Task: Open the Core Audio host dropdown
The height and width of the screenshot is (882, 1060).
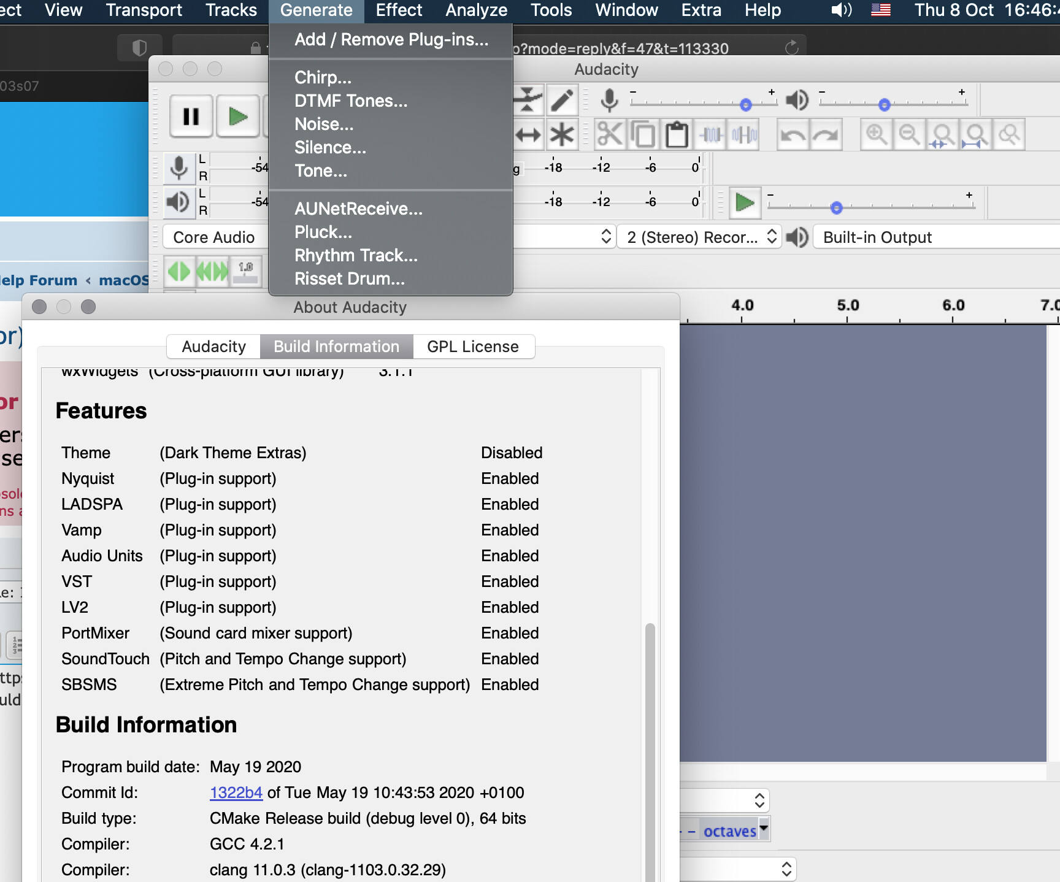Action: (214, 237)
